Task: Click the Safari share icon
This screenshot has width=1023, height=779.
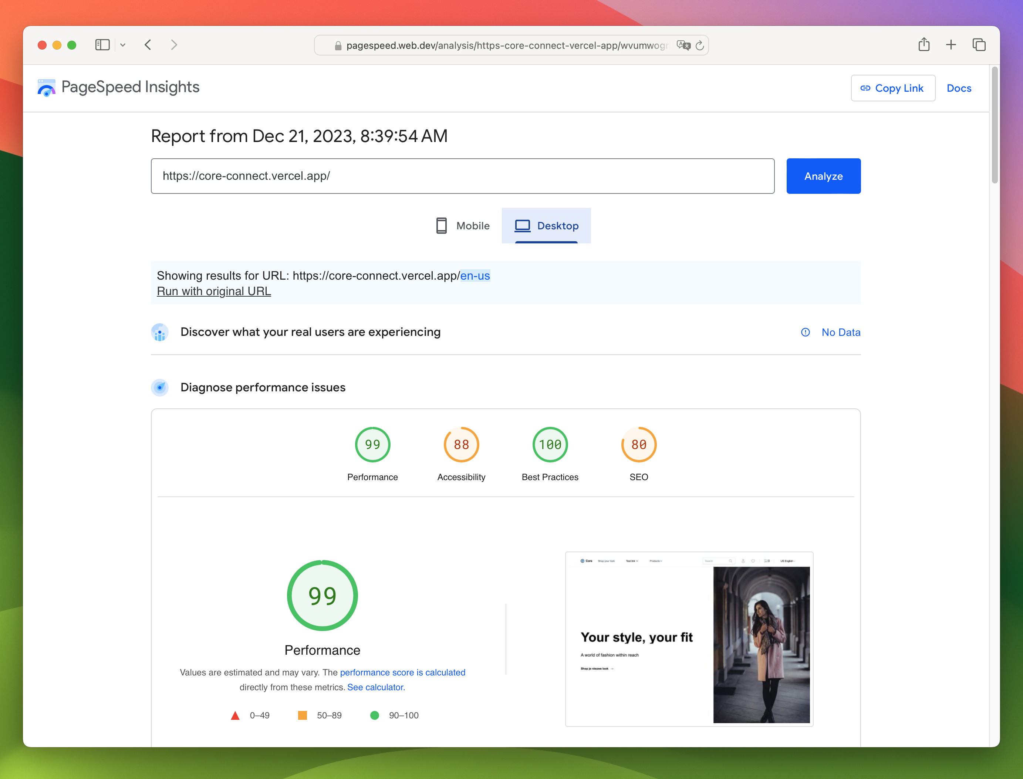Action: pyautogui.click(x=924, y=44)
